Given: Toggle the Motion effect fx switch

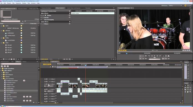Looking at the screenshot, I should pyautogui.click(x=43, y=16).
